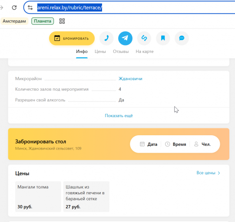Switch to the Отзывы tab
The width and height of the screenshot is (235, 222).
click(121, 52)
